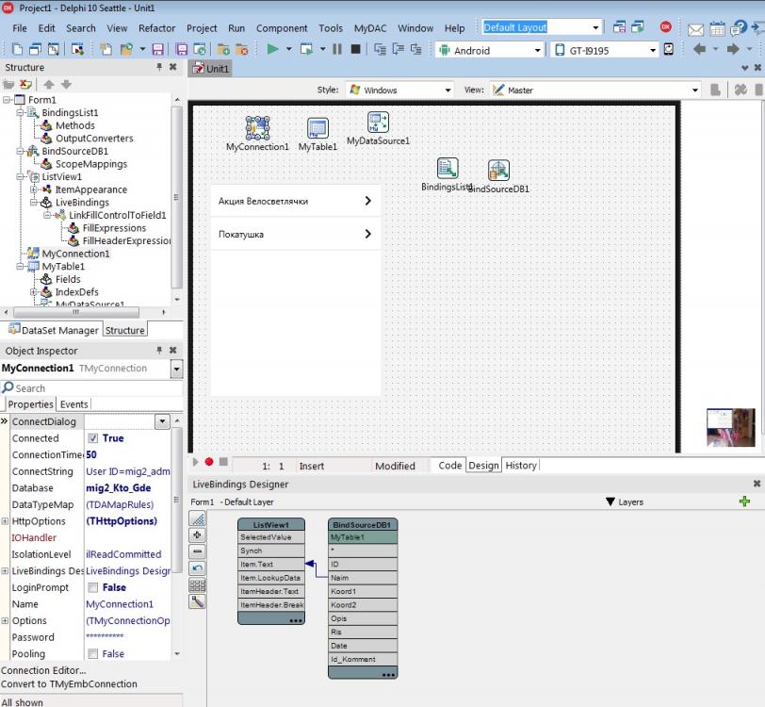
Task: Move selected item down in Structure pane
Action: pyautogui.click(x=66, y=84)
